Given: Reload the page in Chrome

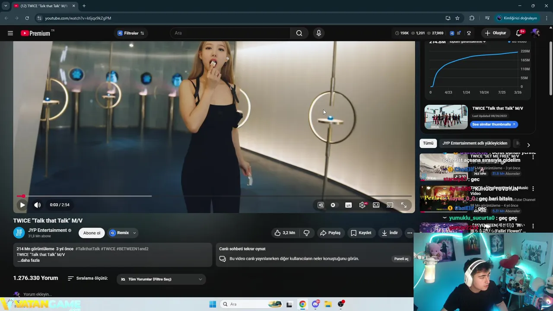Looking at the screenshot, I should click(27, 18).
